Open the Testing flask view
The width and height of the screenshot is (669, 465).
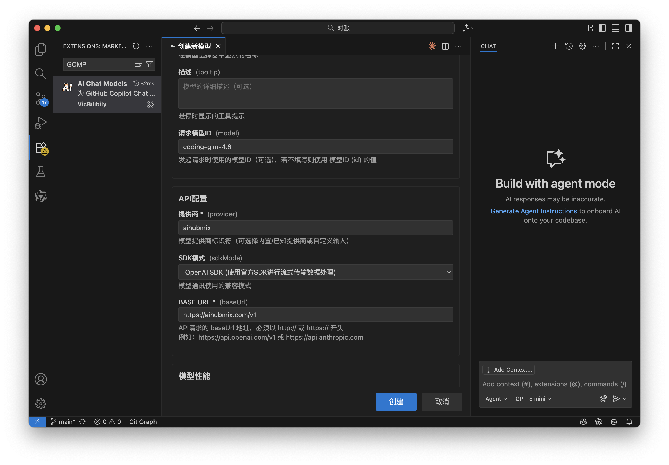41,172
